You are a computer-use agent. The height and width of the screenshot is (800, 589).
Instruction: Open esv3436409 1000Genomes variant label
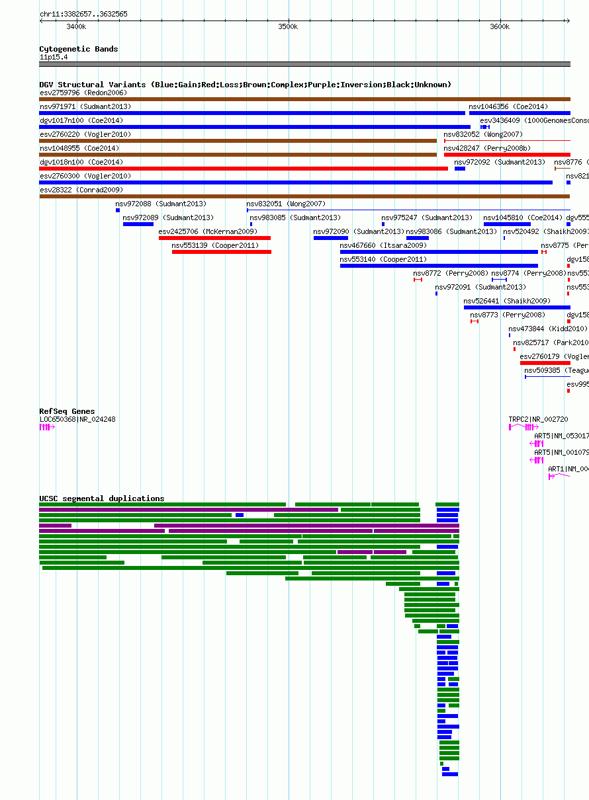coord(534,120)
